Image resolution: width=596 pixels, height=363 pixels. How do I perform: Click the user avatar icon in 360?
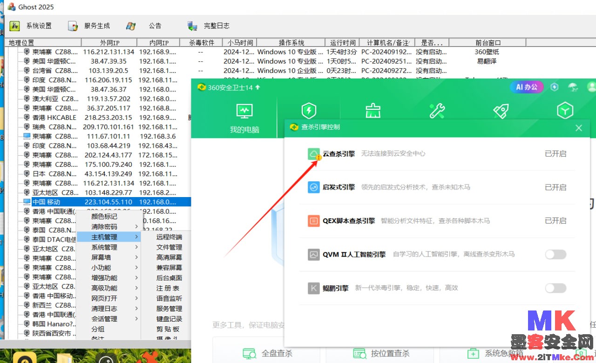591,87
